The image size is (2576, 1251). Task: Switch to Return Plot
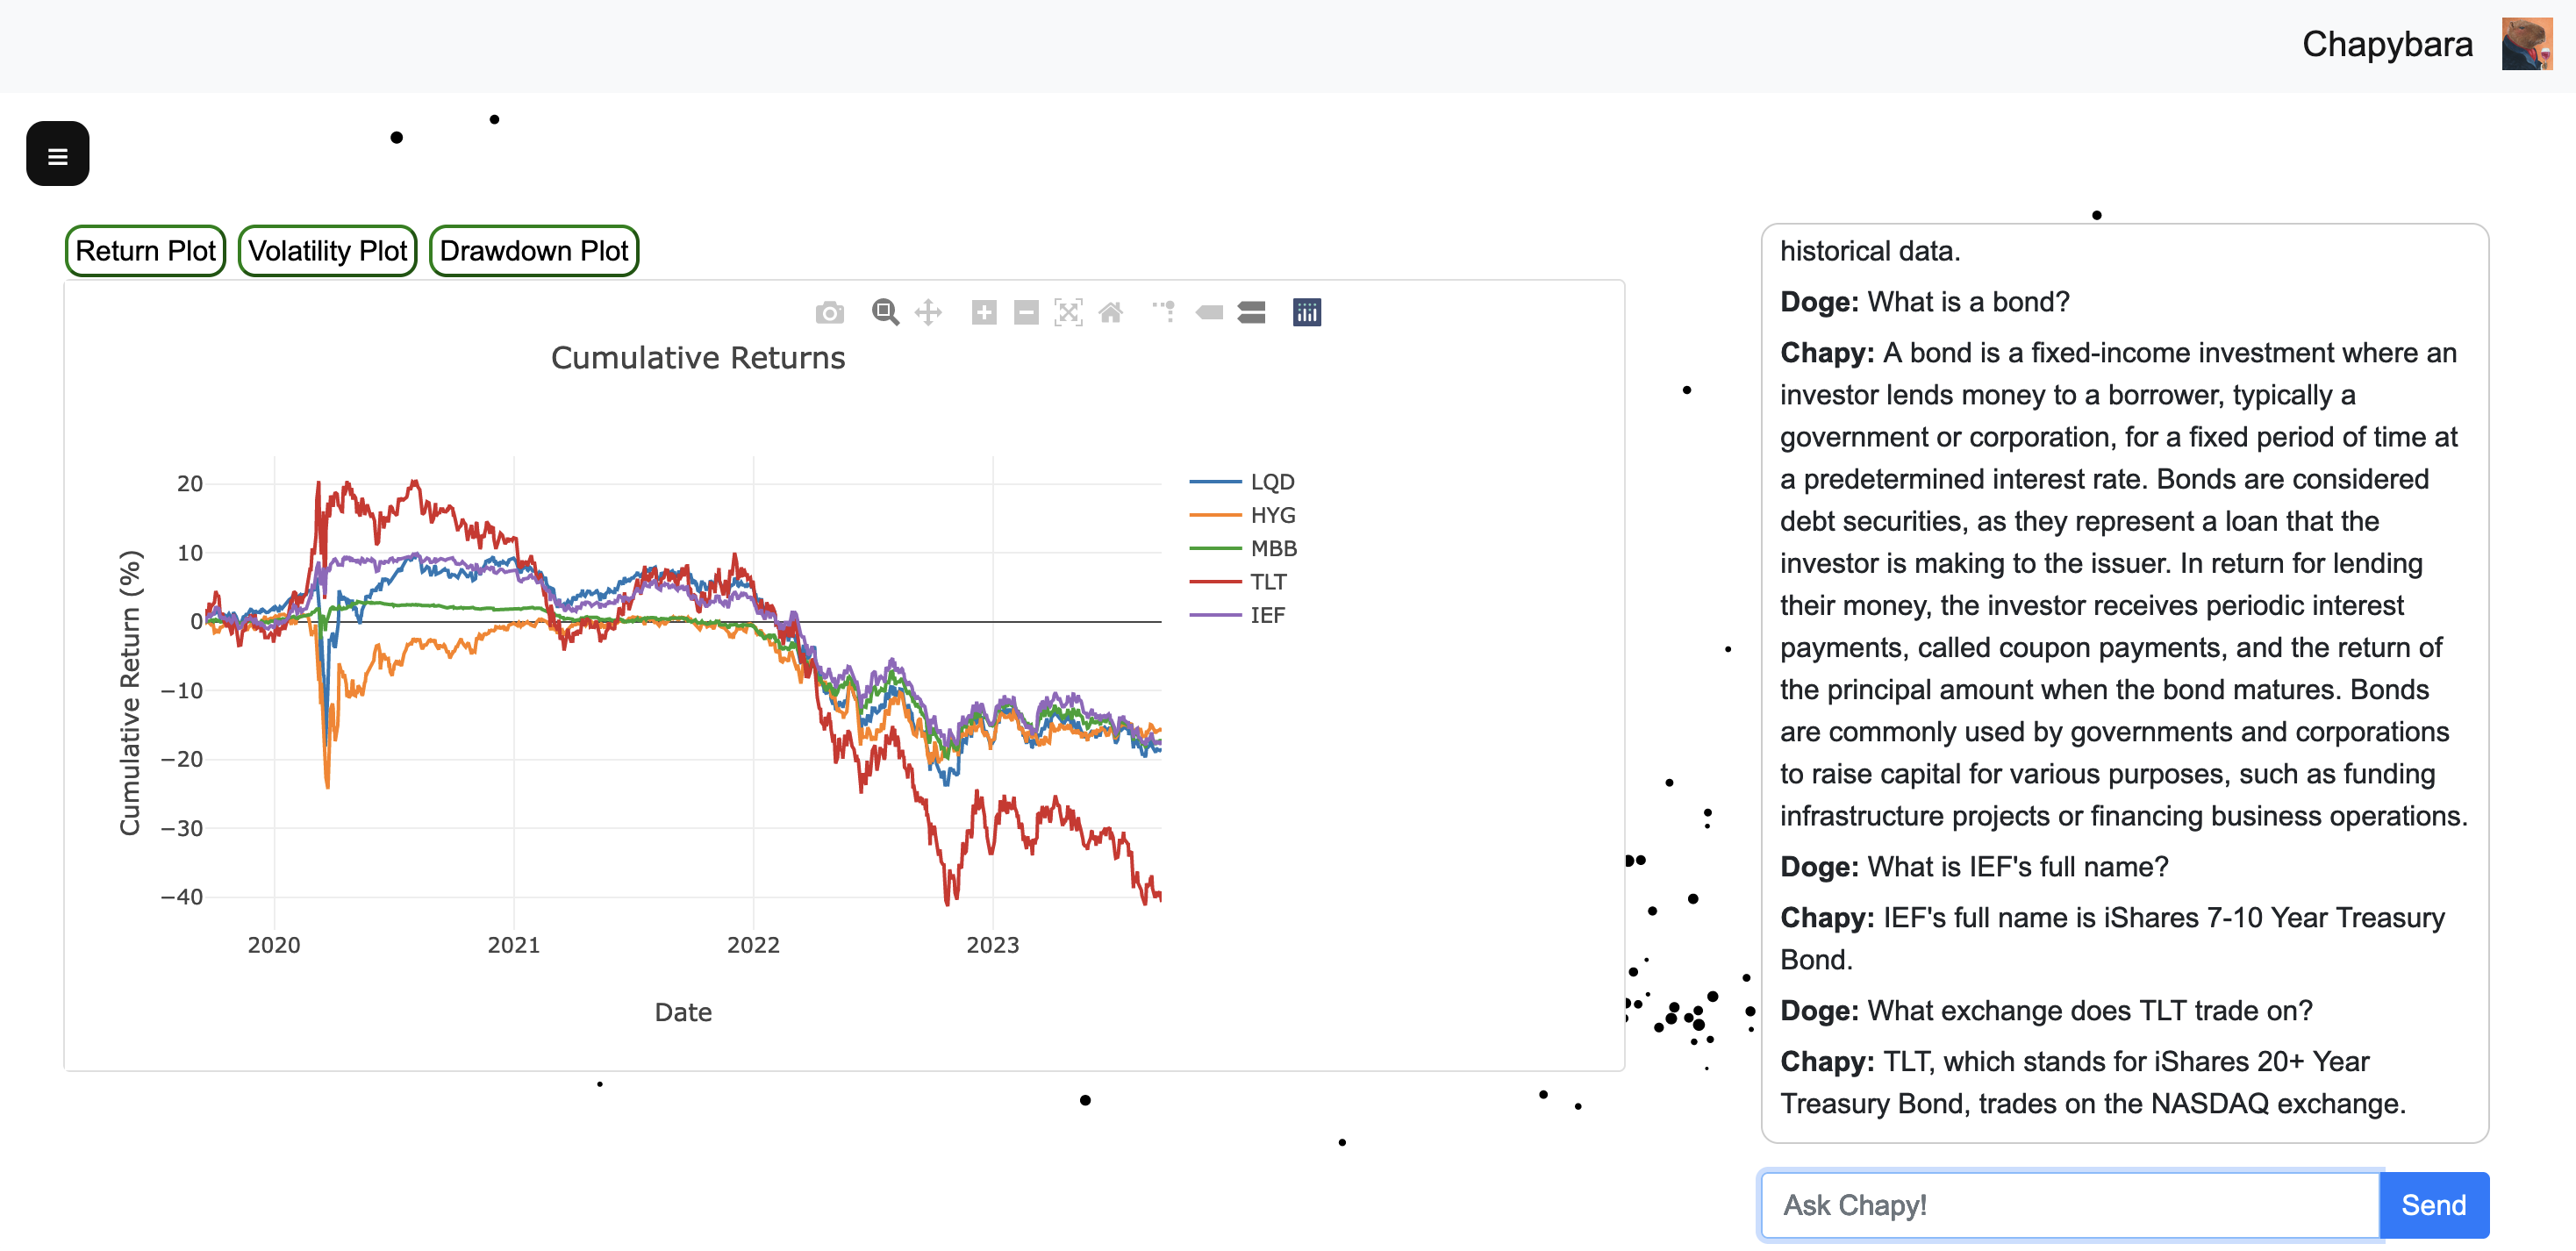[x=145, y=251]
